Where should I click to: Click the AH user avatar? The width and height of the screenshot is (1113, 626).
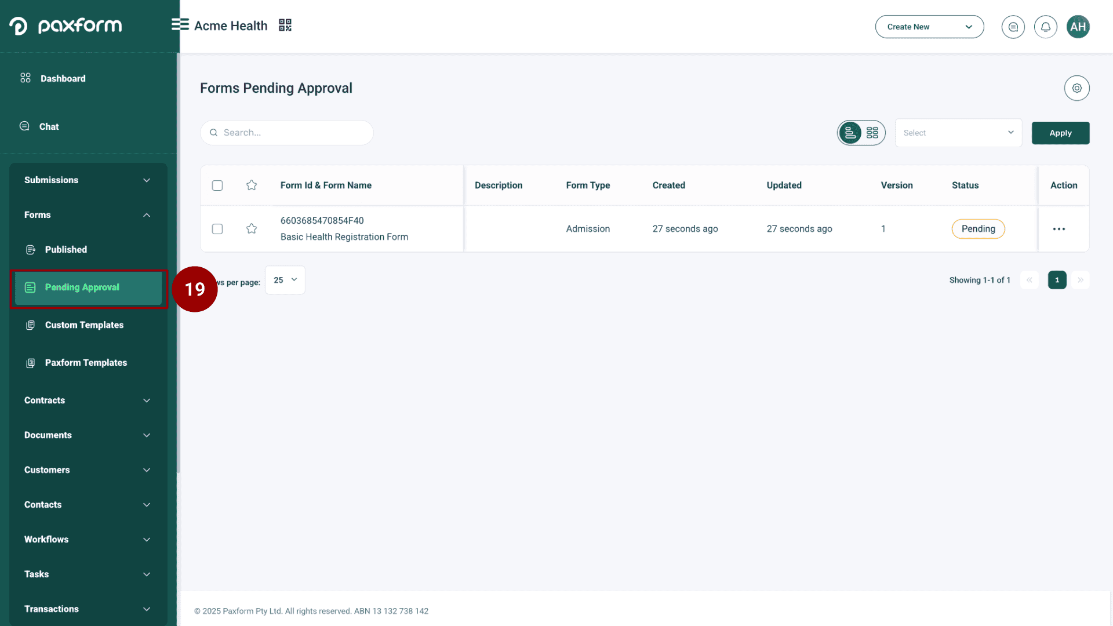point(1078,27)
